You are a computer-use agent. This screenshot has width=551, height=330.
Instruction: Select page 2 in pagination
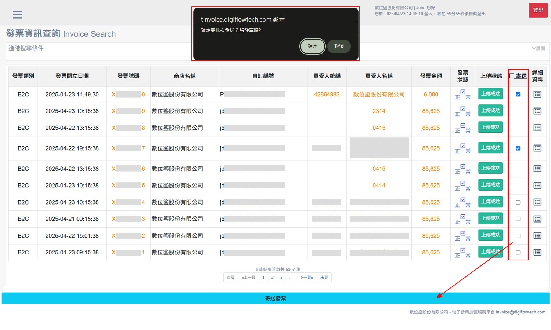coord(272,277)
